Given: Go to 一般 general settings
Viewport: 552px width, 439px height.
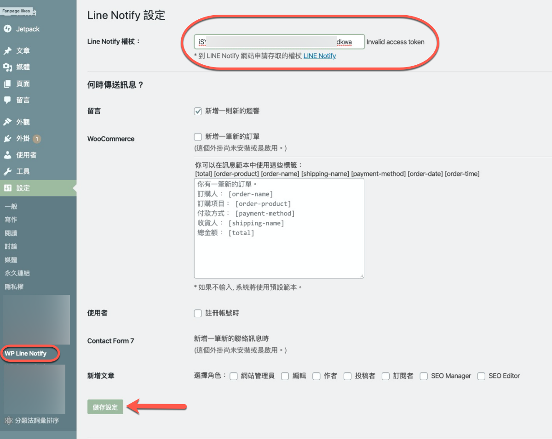Looking at the screenshot, I should point(11,207).
